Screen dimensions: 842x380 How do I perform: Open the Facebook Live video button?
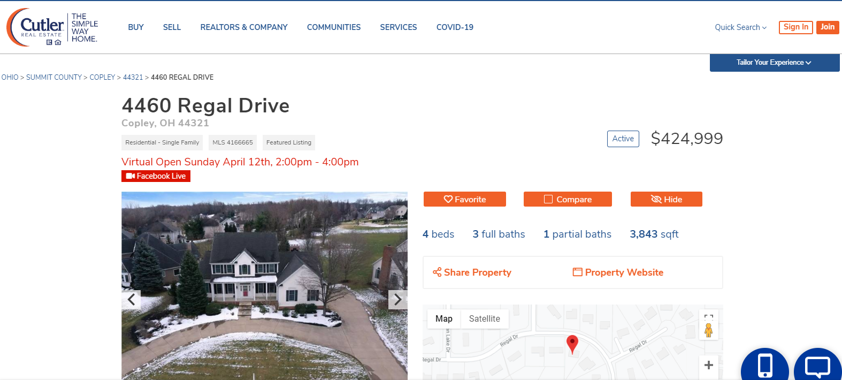(156, 176)
